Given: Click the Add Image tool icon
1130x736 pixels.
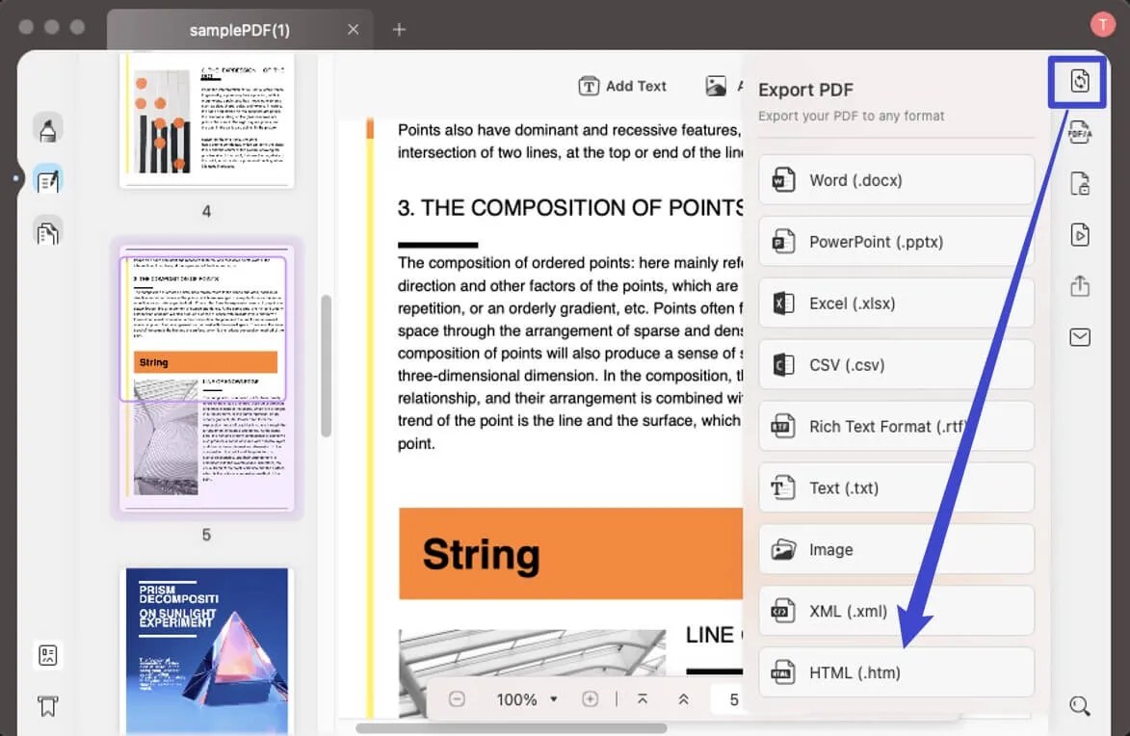Looking at the screenshot, I should [716, 86].
